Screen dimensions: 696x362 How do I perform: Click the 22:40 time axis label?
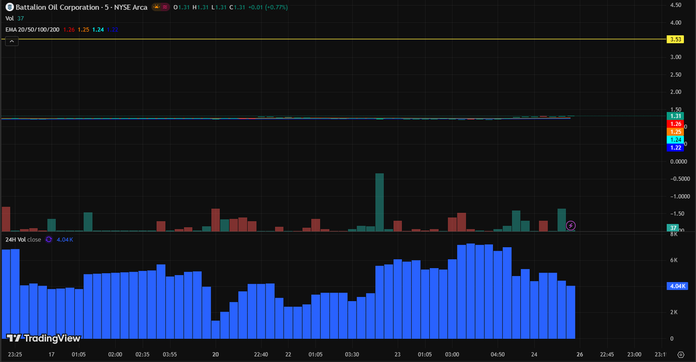point(261,354)
